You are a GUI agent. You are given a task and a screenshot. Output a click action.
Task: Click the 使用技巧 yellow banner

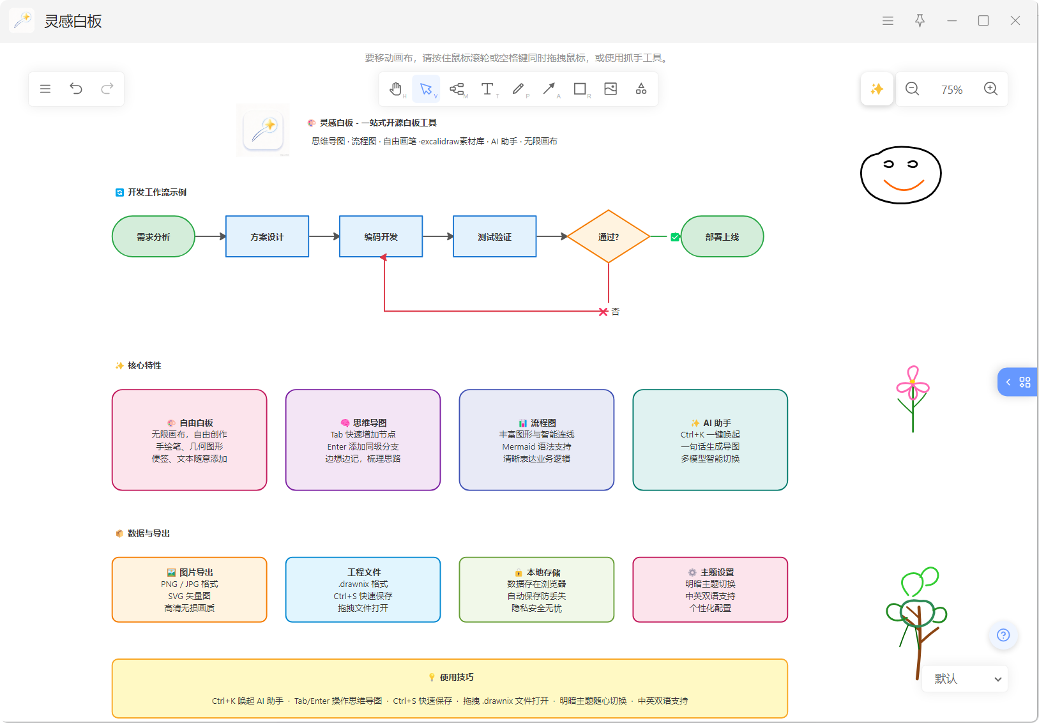coord(450,689)
